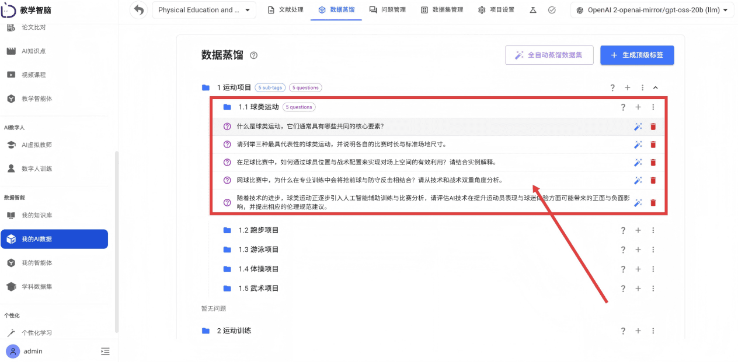Delete the 请列举三种最具代表性 question
738x362 pixels.
click(x=653, y=145)
